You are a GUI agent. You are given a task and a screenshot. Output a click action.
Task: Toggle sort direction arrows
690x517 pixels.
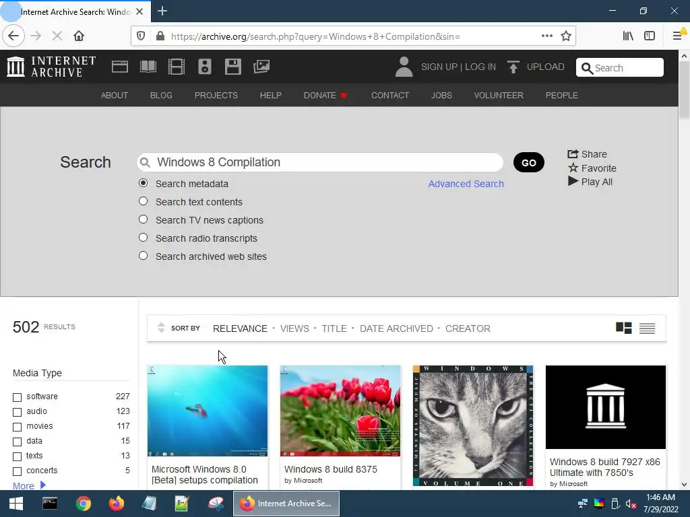click(x=161, y=328)
